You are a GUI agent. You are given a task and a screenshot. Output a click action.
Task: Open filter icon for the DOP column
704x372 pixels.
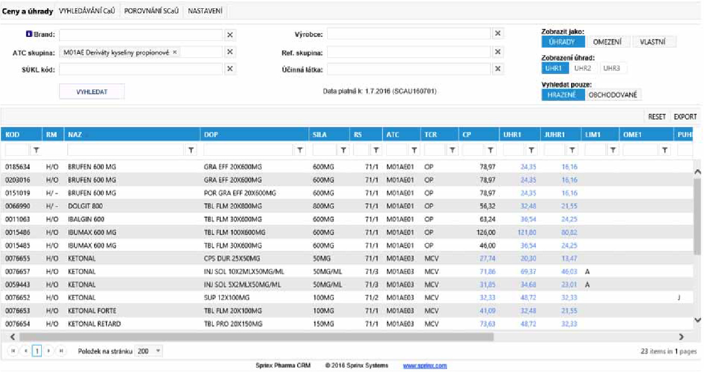click(300, 150)
